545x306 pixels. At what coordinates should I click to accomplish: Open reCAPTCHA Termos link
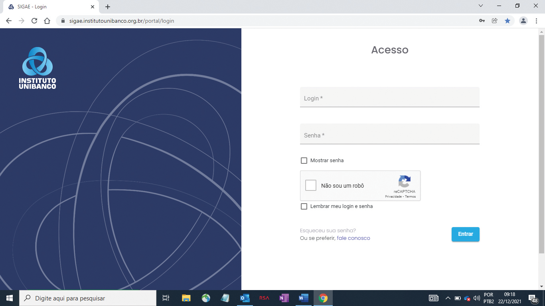pos(411,196)
